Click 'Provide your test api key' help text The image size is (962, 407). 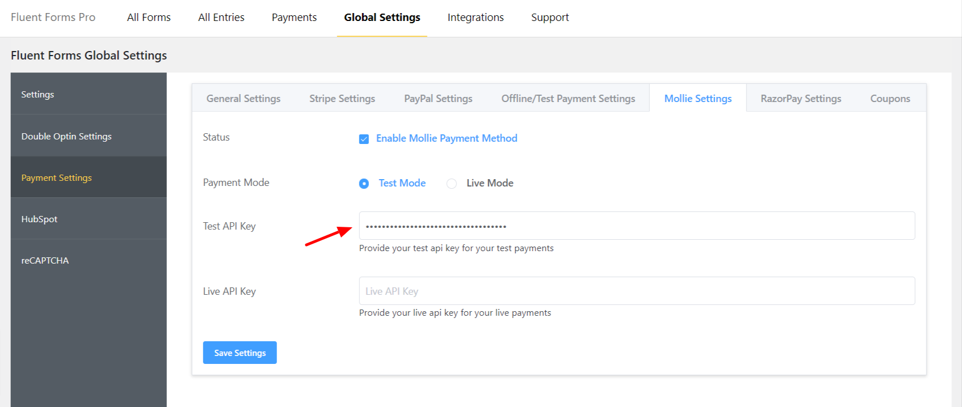456,248
